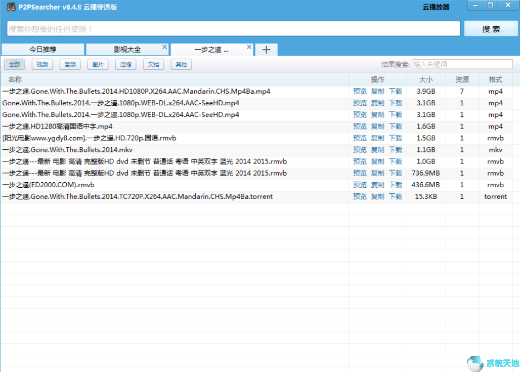Filter results by 音频
The width and height of the screenshot is (520, 372).
70,64
